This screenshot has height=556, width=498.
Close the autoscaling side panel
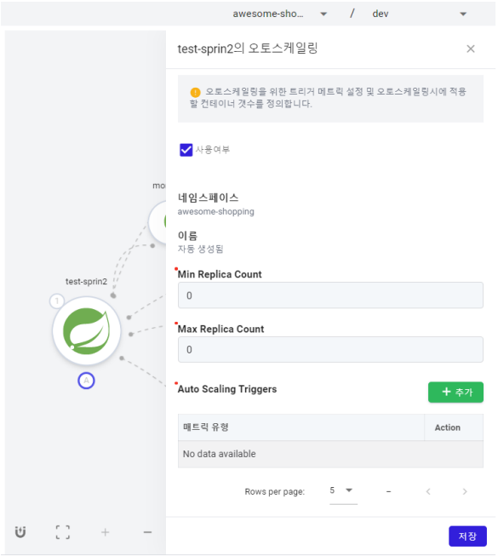[x=471, y=49]
